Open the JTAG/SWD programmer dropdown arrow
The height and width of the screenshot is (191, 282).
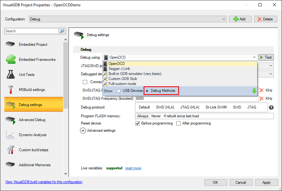pyautogui.click(x=271, y=66)
